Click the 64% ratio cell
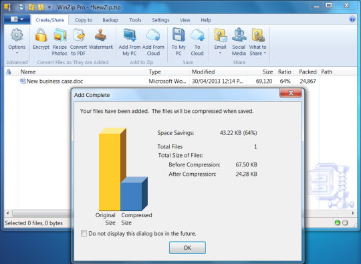The height and width of the screenshot is (264, 361). point(285,81)
